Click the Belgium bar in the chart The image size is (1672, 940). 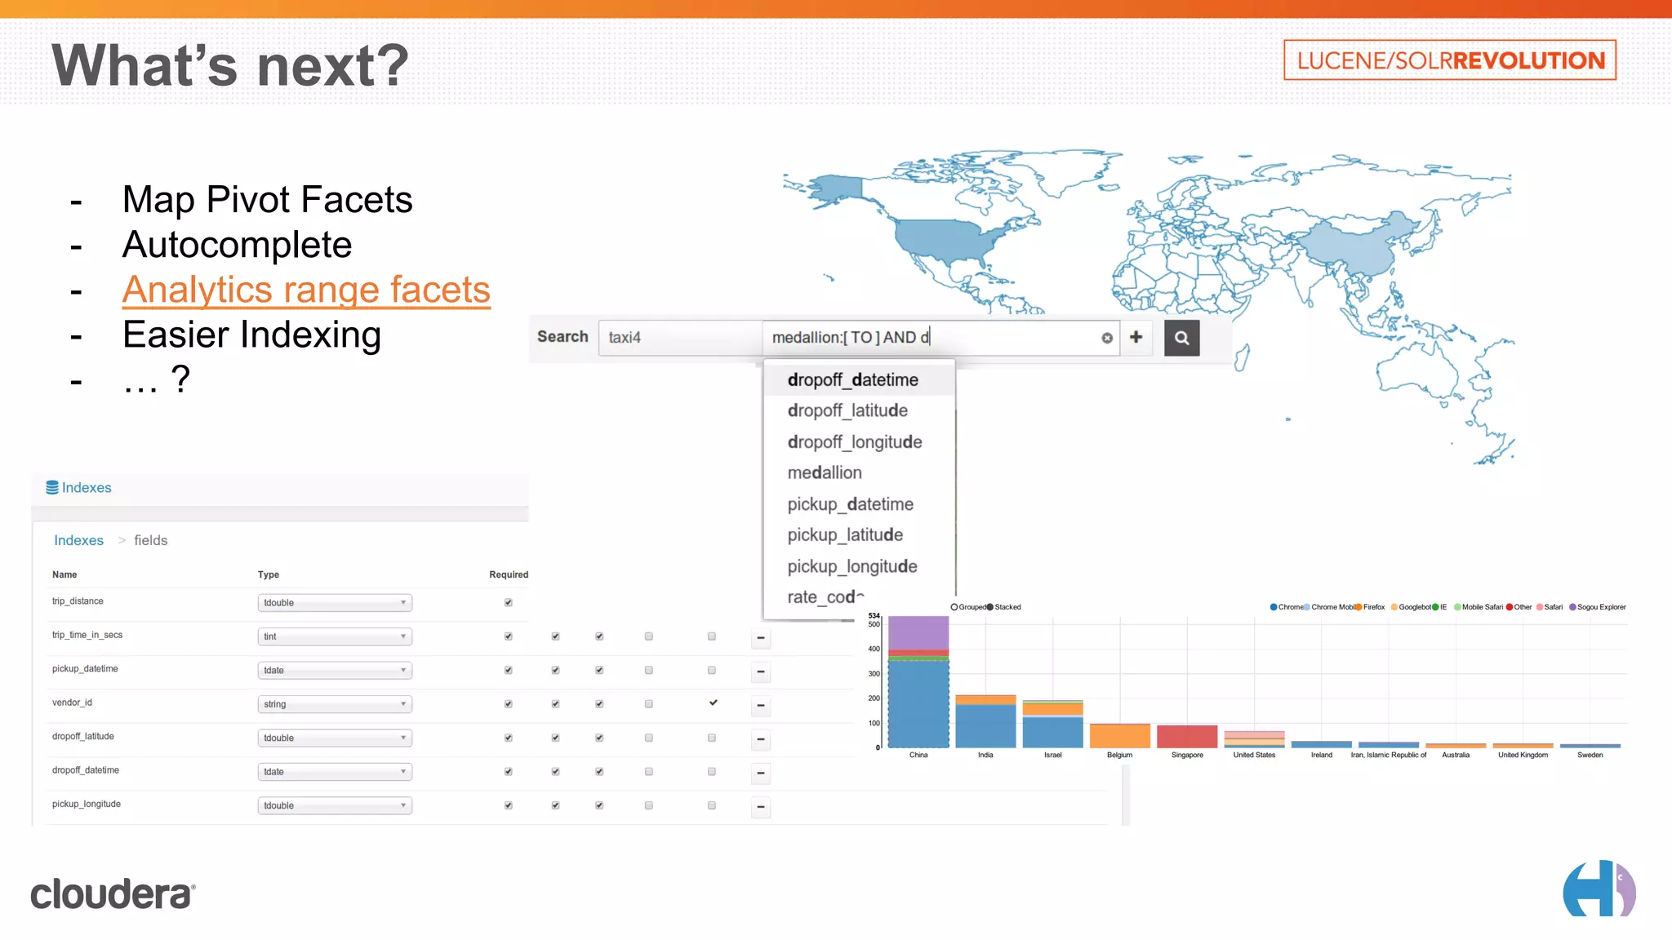(1120, 735)
